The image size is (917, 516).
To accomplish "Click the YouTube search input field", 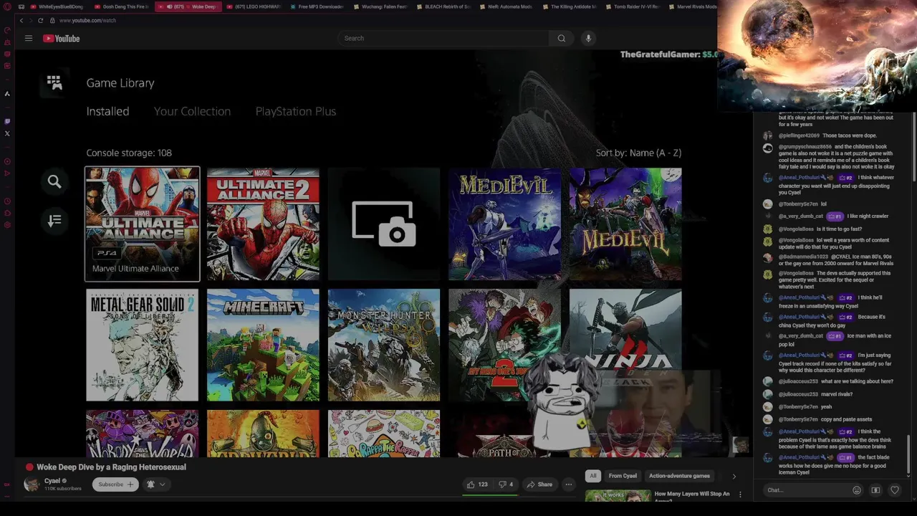I will [x=444, y=38].
